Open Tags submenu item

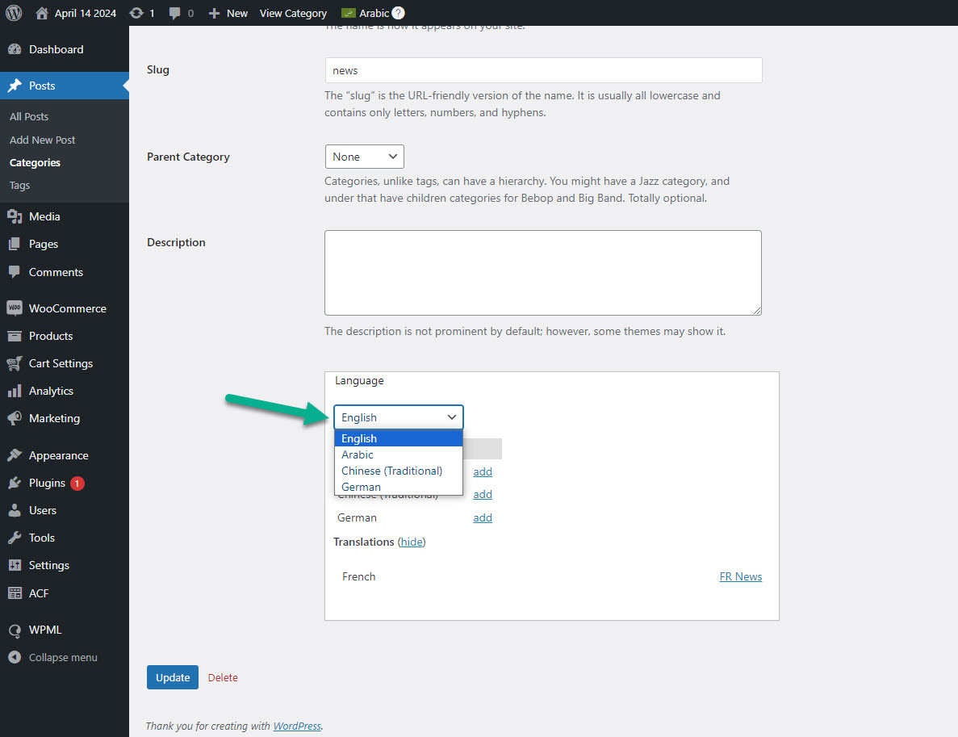19,185
